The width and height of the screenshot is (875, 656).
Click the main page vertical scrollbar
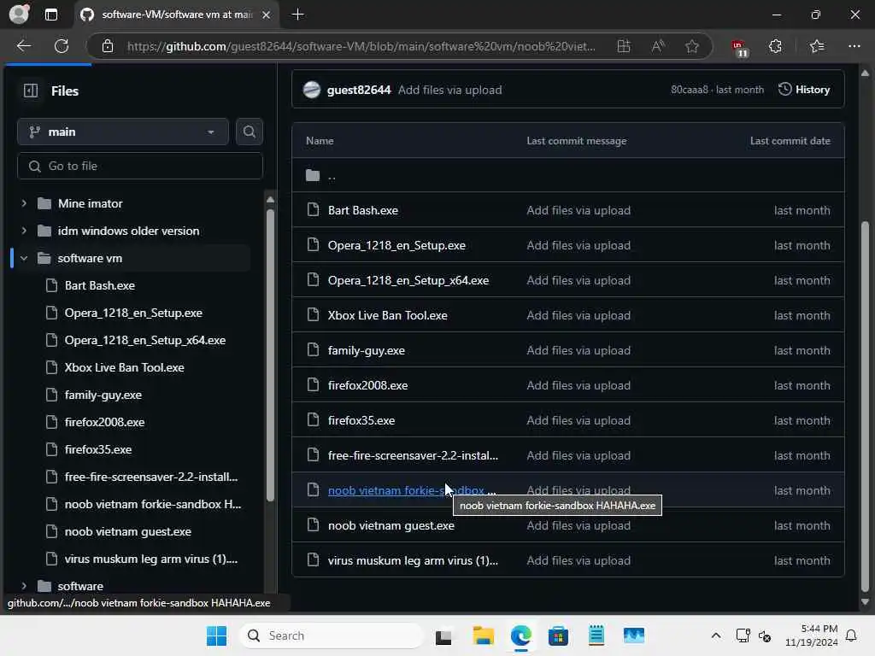coord(865,407)
